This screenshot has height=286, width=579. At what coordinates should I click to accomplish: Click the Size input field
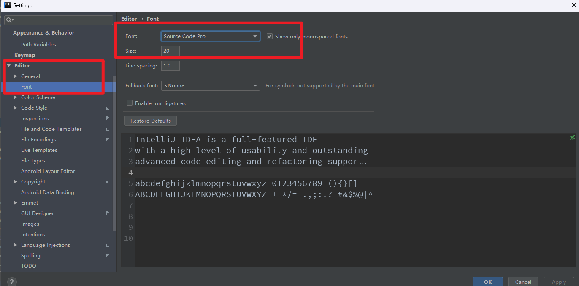[x=170, y=51]
